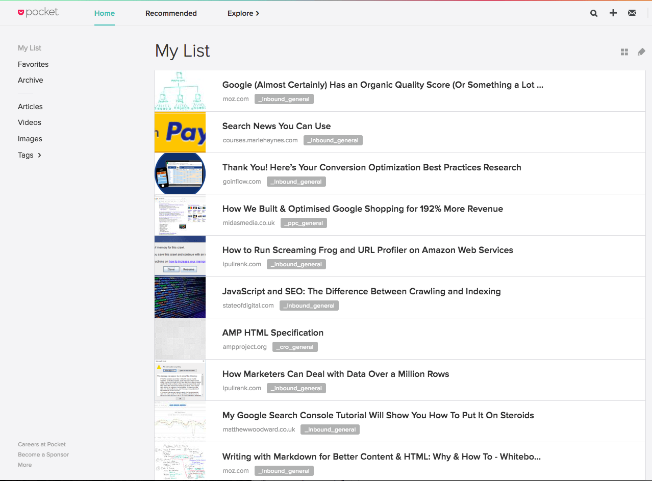The width and height of the screenshot is (652, 481).
Task: Click the Pocket logo
Action: pyautogui.click(x=38, y=13)
